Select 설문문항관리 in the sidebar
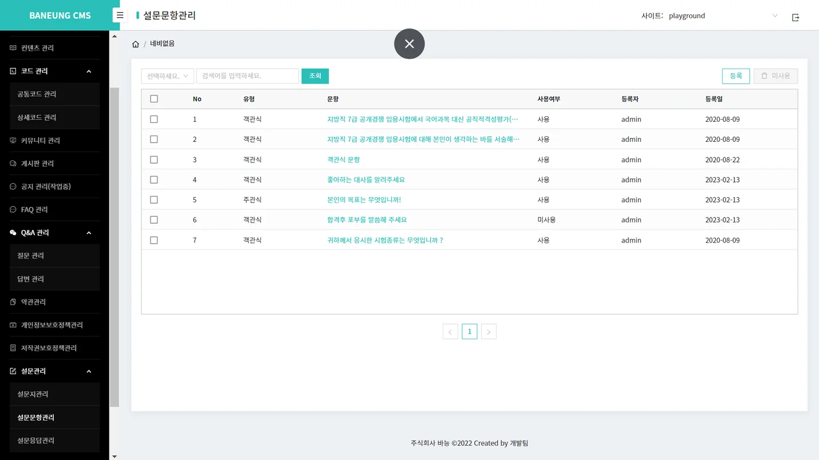 [x=54, y=418]
